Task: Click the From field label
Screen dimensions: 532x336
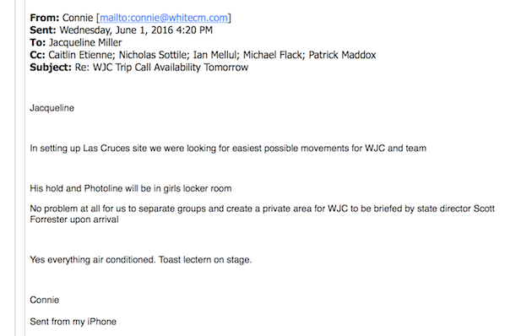Action: 45,18
